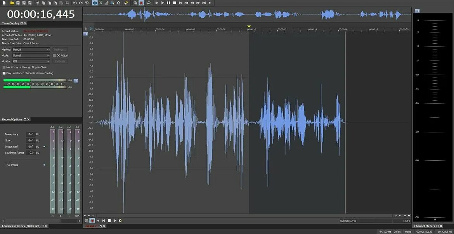The height and width of the screenshot is (234, 454).
Task: Select the highlighted Edit tool icon
Action: point(94,3)
